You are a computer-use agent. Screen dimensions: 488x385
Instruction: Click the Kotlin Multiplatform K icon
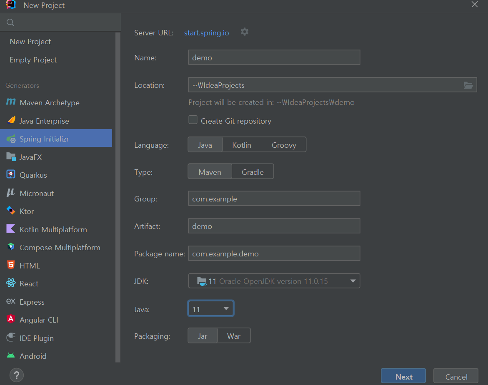coord(11,229)
